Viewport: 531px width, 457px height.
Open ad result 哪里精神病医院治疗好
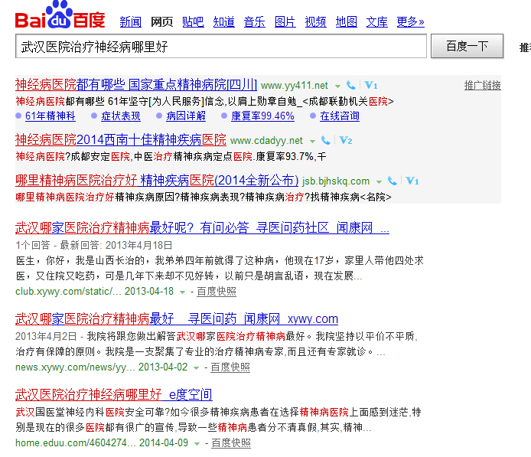[157, 180]
